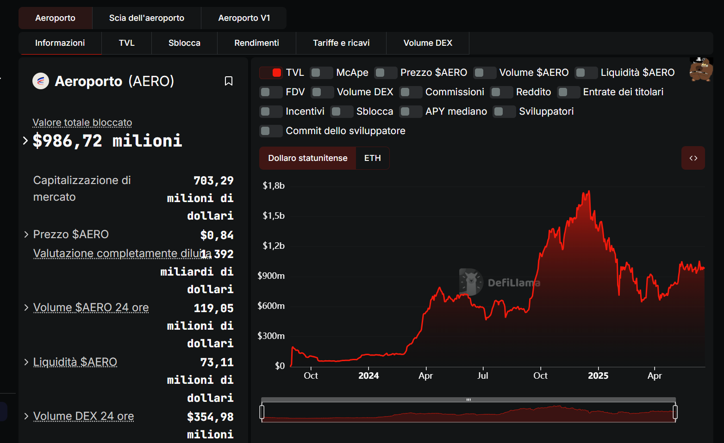724x443 pixels.
Task: Open the Informazioni tab
Action: [60, 43]
